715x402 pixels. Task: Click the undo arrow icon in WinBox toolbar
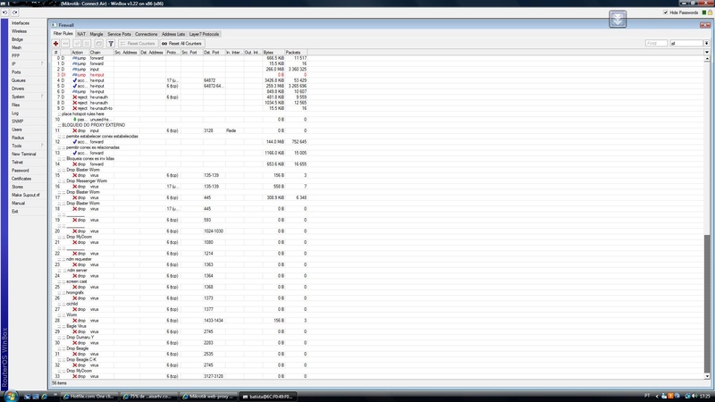(5, 13)
